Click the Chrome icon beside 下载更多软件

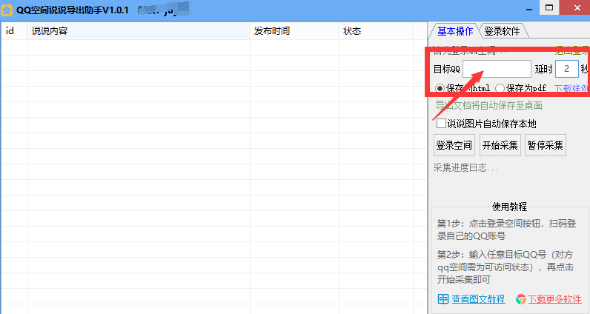pyautogui.click(x=521, y=299)
